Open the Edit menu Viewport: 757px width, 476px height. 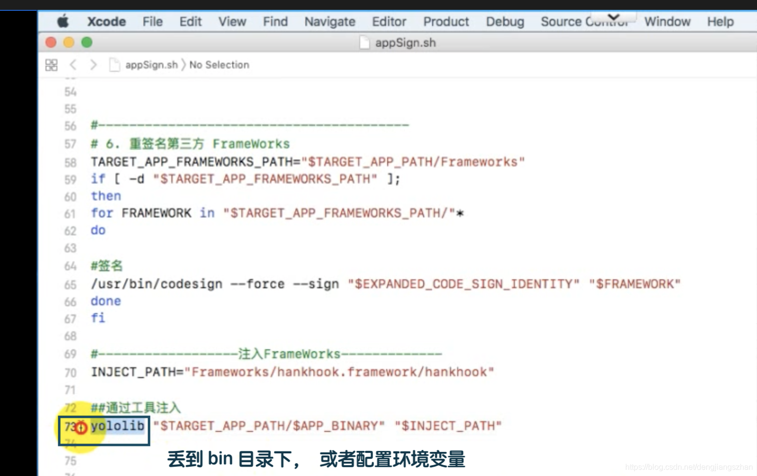click(x=190, y=22)
